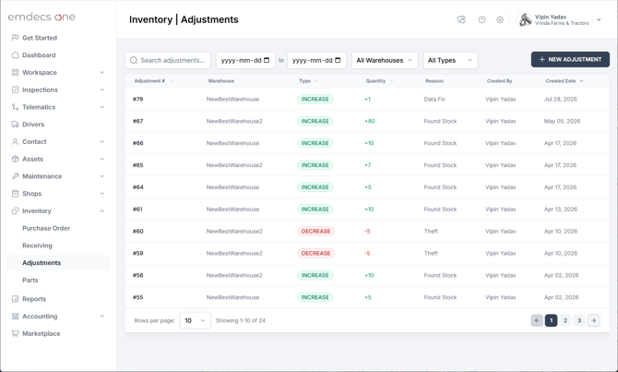618x372 pixels.
Task: Click the Maintenance wrench icon
Action: point(15,176)
